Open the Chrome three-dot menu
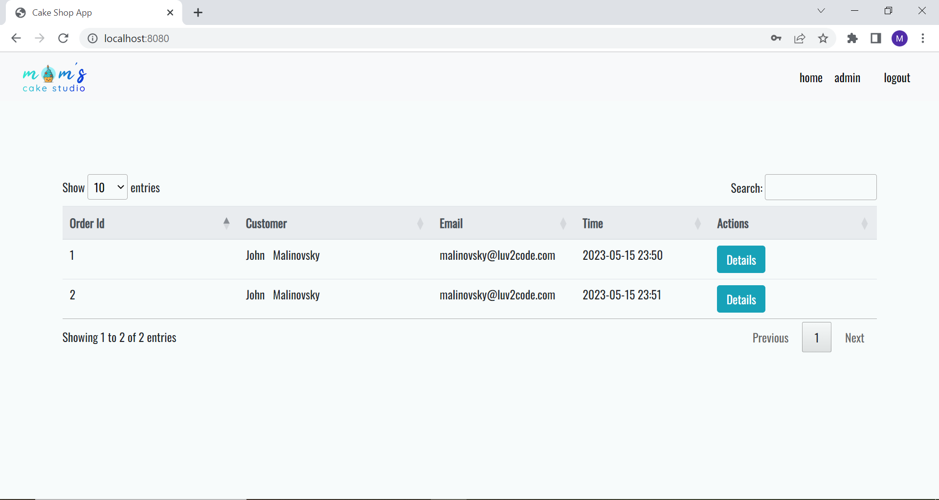 tap(923, 38)
